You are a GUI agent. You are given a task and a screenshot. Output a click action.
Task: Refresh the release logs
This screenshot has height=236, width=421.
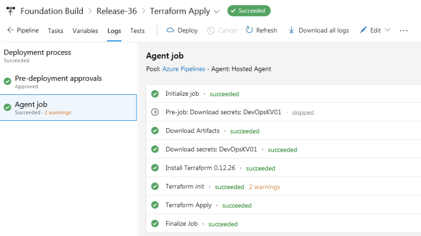[261, 30]
